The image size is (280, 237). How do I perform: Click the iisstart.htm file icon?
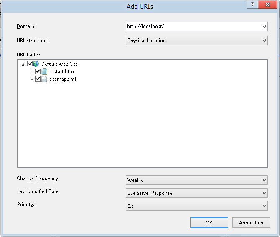click(44, 71)
